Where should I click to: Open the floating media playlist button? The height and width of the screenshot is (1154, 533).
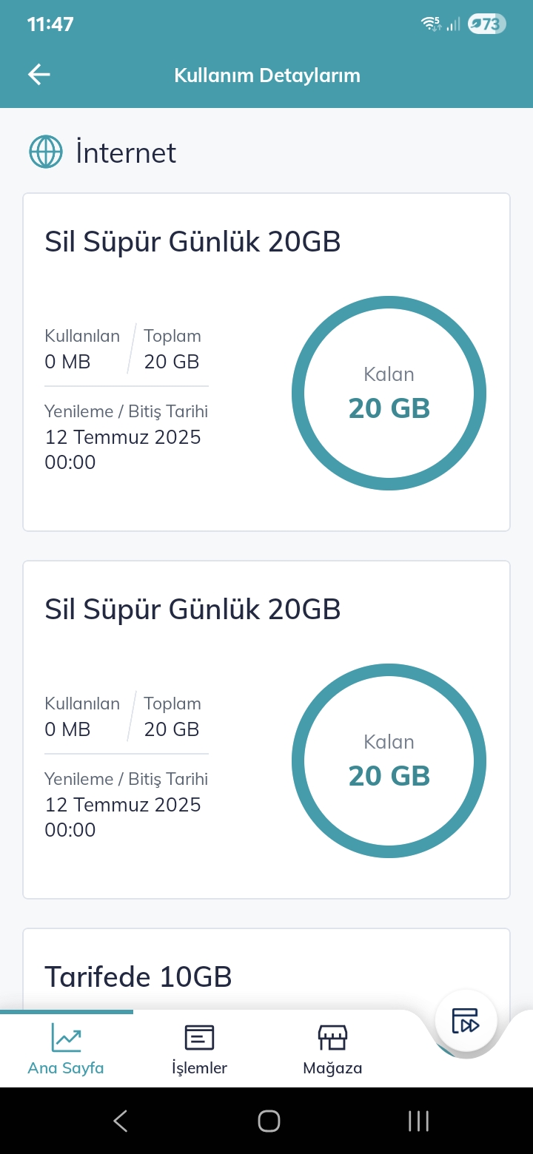tap(466, 1021)
